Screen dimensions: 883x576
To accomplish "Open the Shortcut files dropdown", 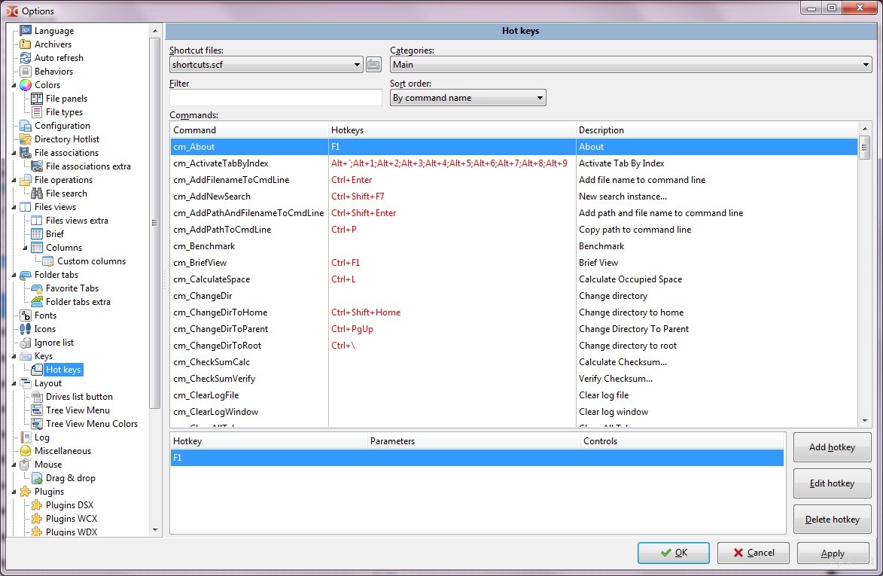I will pyautogui.click(x=358, y=66).
